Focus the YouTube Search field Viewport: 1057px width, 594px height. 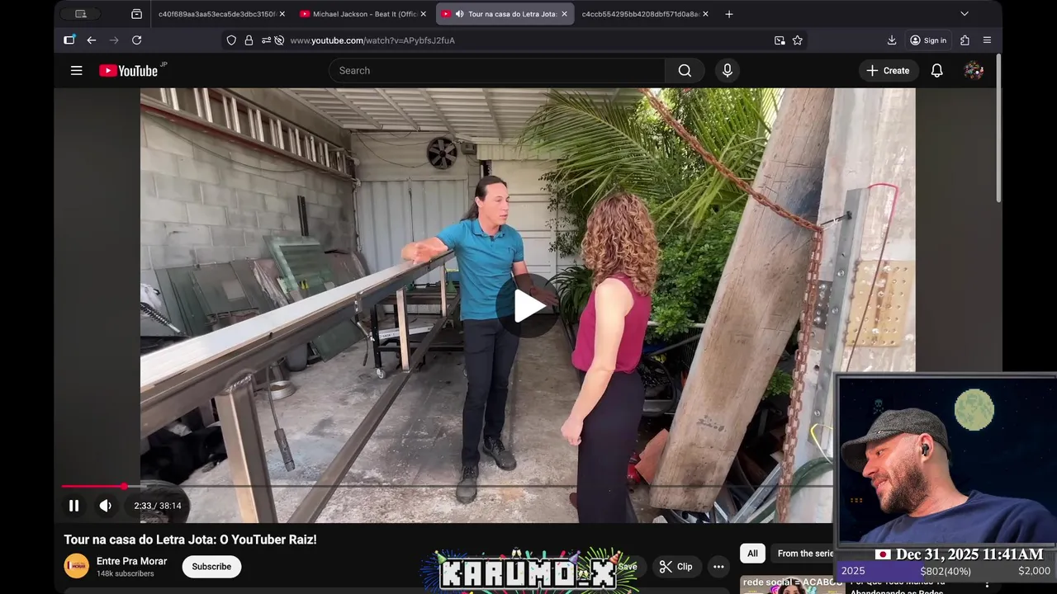497,71
